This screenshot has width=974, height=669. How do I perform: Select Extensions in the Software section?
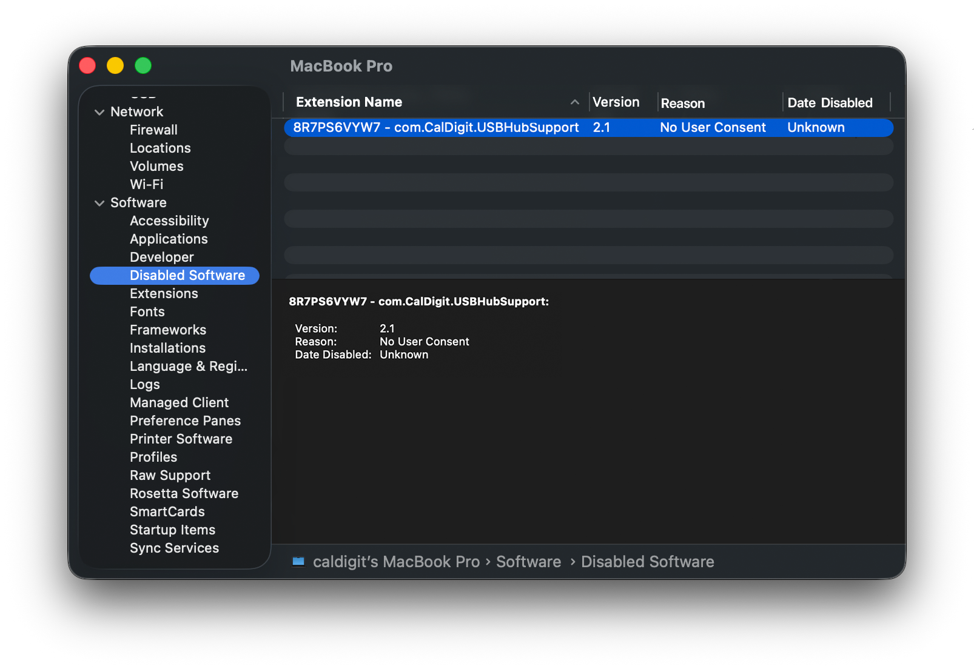(x=164, y=294)
